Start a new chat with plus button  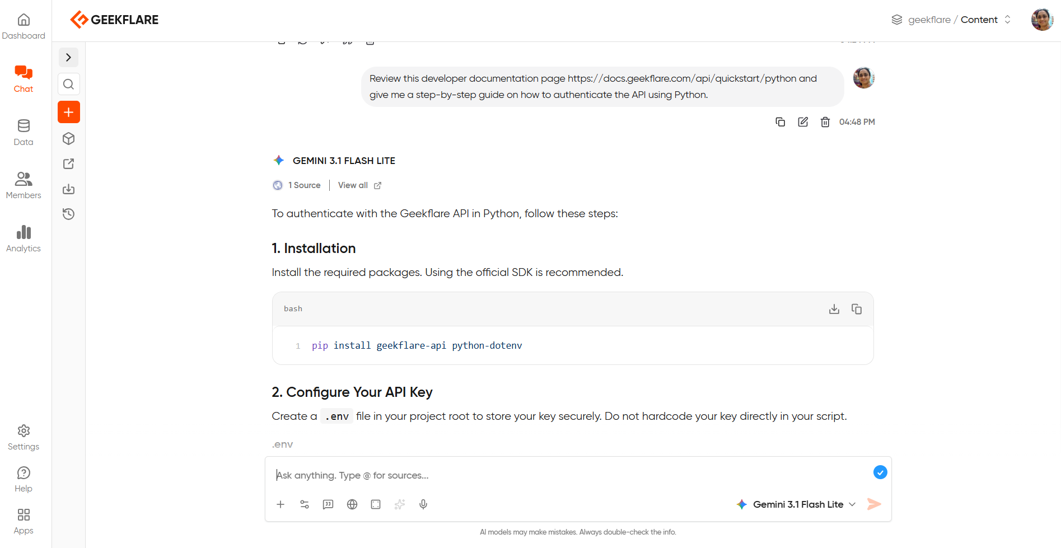tap(69, 112)
